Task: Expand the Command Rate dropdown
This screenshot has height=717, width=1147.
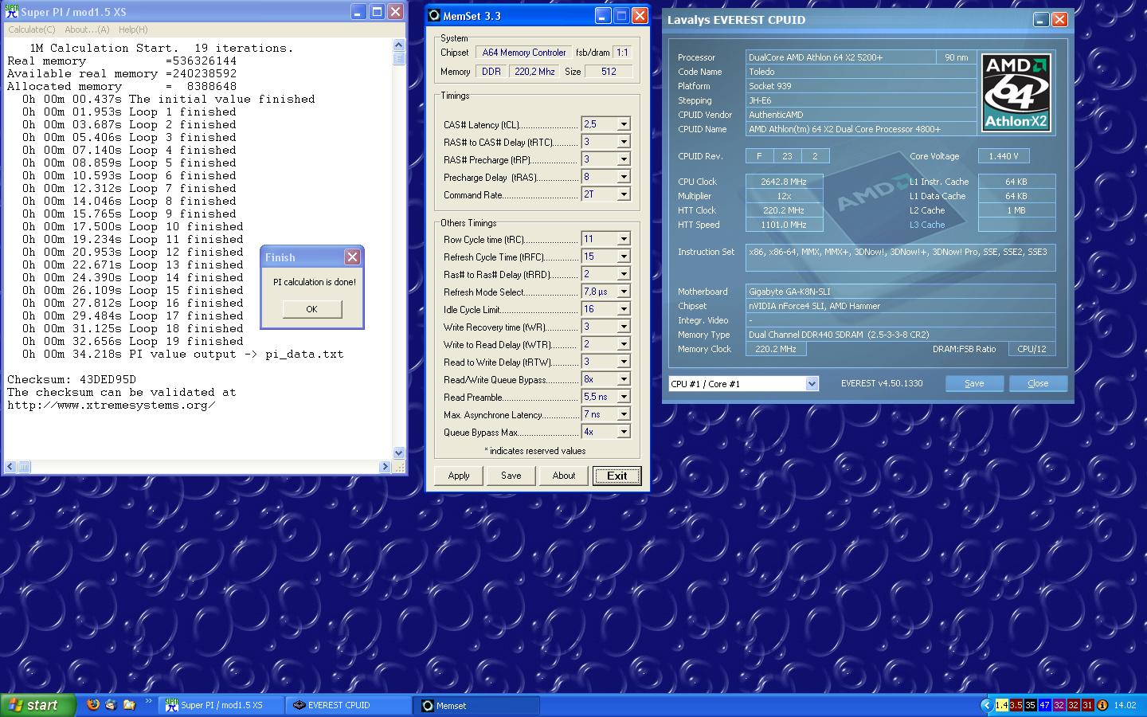Action: click(624, 194)
